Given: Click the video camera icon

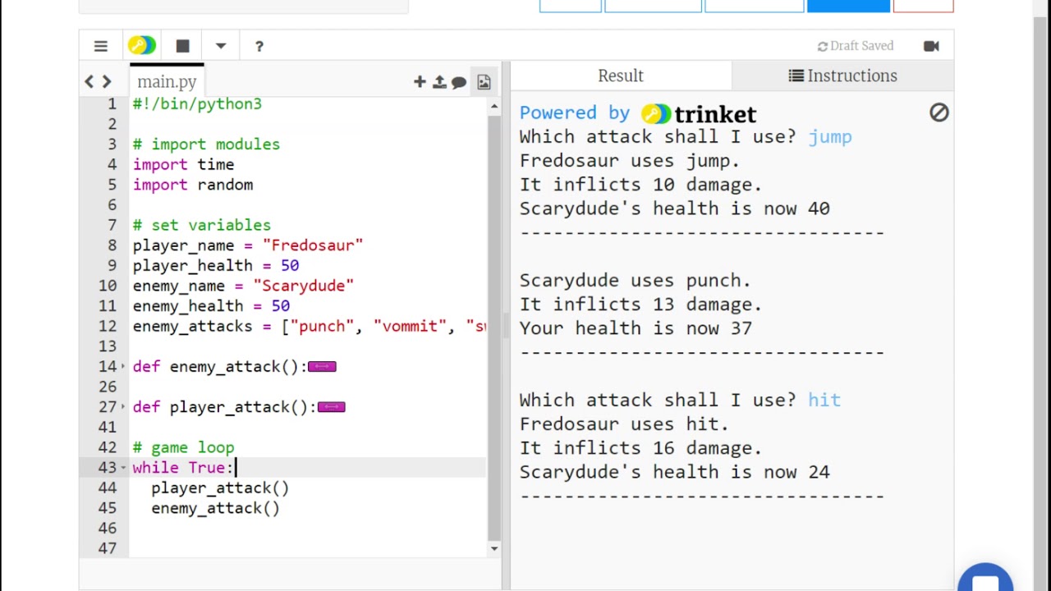Looking at the screenshot, I should tap(931, 46).
